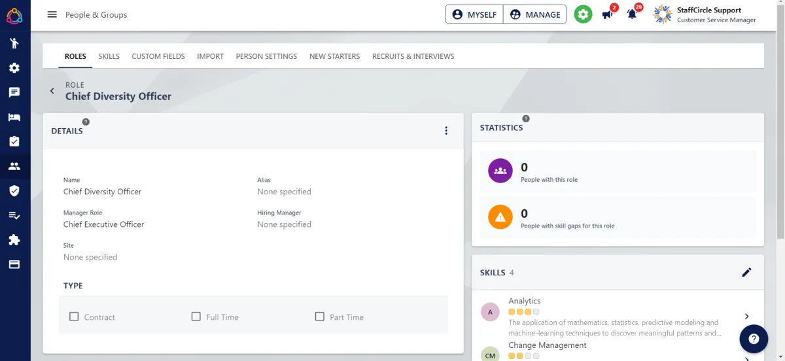
Task: Open announcements megaphone with 2 badge
Action: tap(608, 14)
